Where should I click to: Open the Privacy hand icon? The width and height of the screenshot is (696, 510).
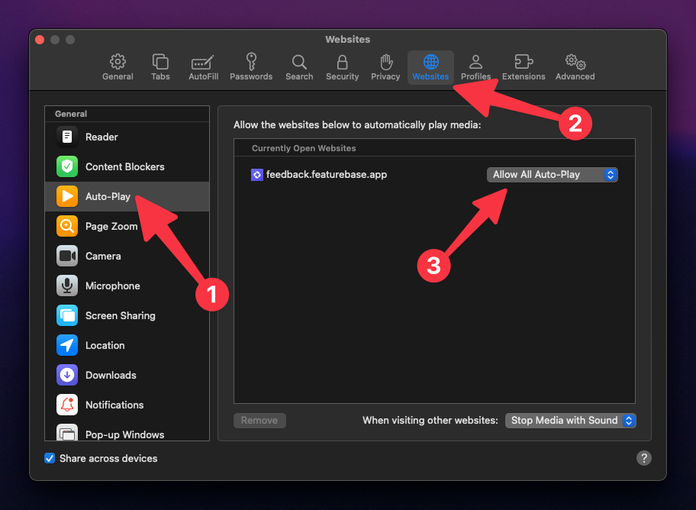pyautogui.click(x=386, y=62)
